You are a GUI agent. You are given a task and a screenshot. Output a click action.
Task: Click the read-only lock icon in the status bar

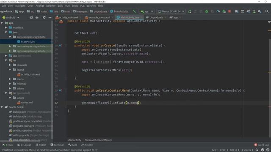(257, 150)
